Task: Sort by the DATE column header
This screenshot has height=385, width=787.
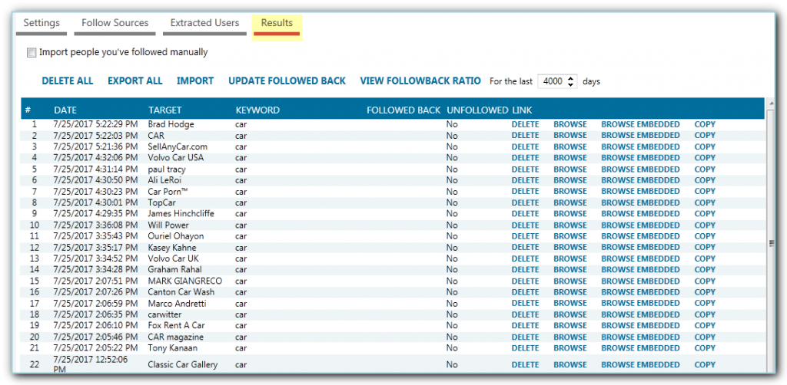Action: click(x=65, y=110)
